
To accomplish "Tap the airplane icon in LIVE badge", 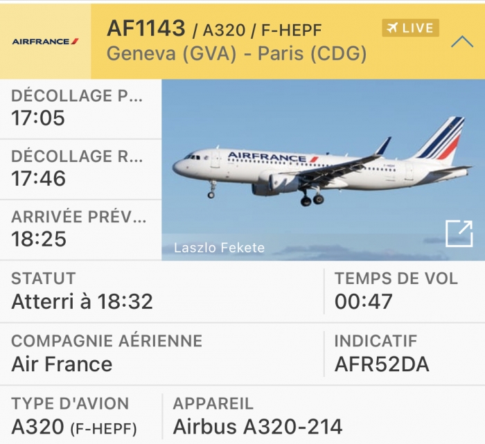I will [x=392, y=28].
